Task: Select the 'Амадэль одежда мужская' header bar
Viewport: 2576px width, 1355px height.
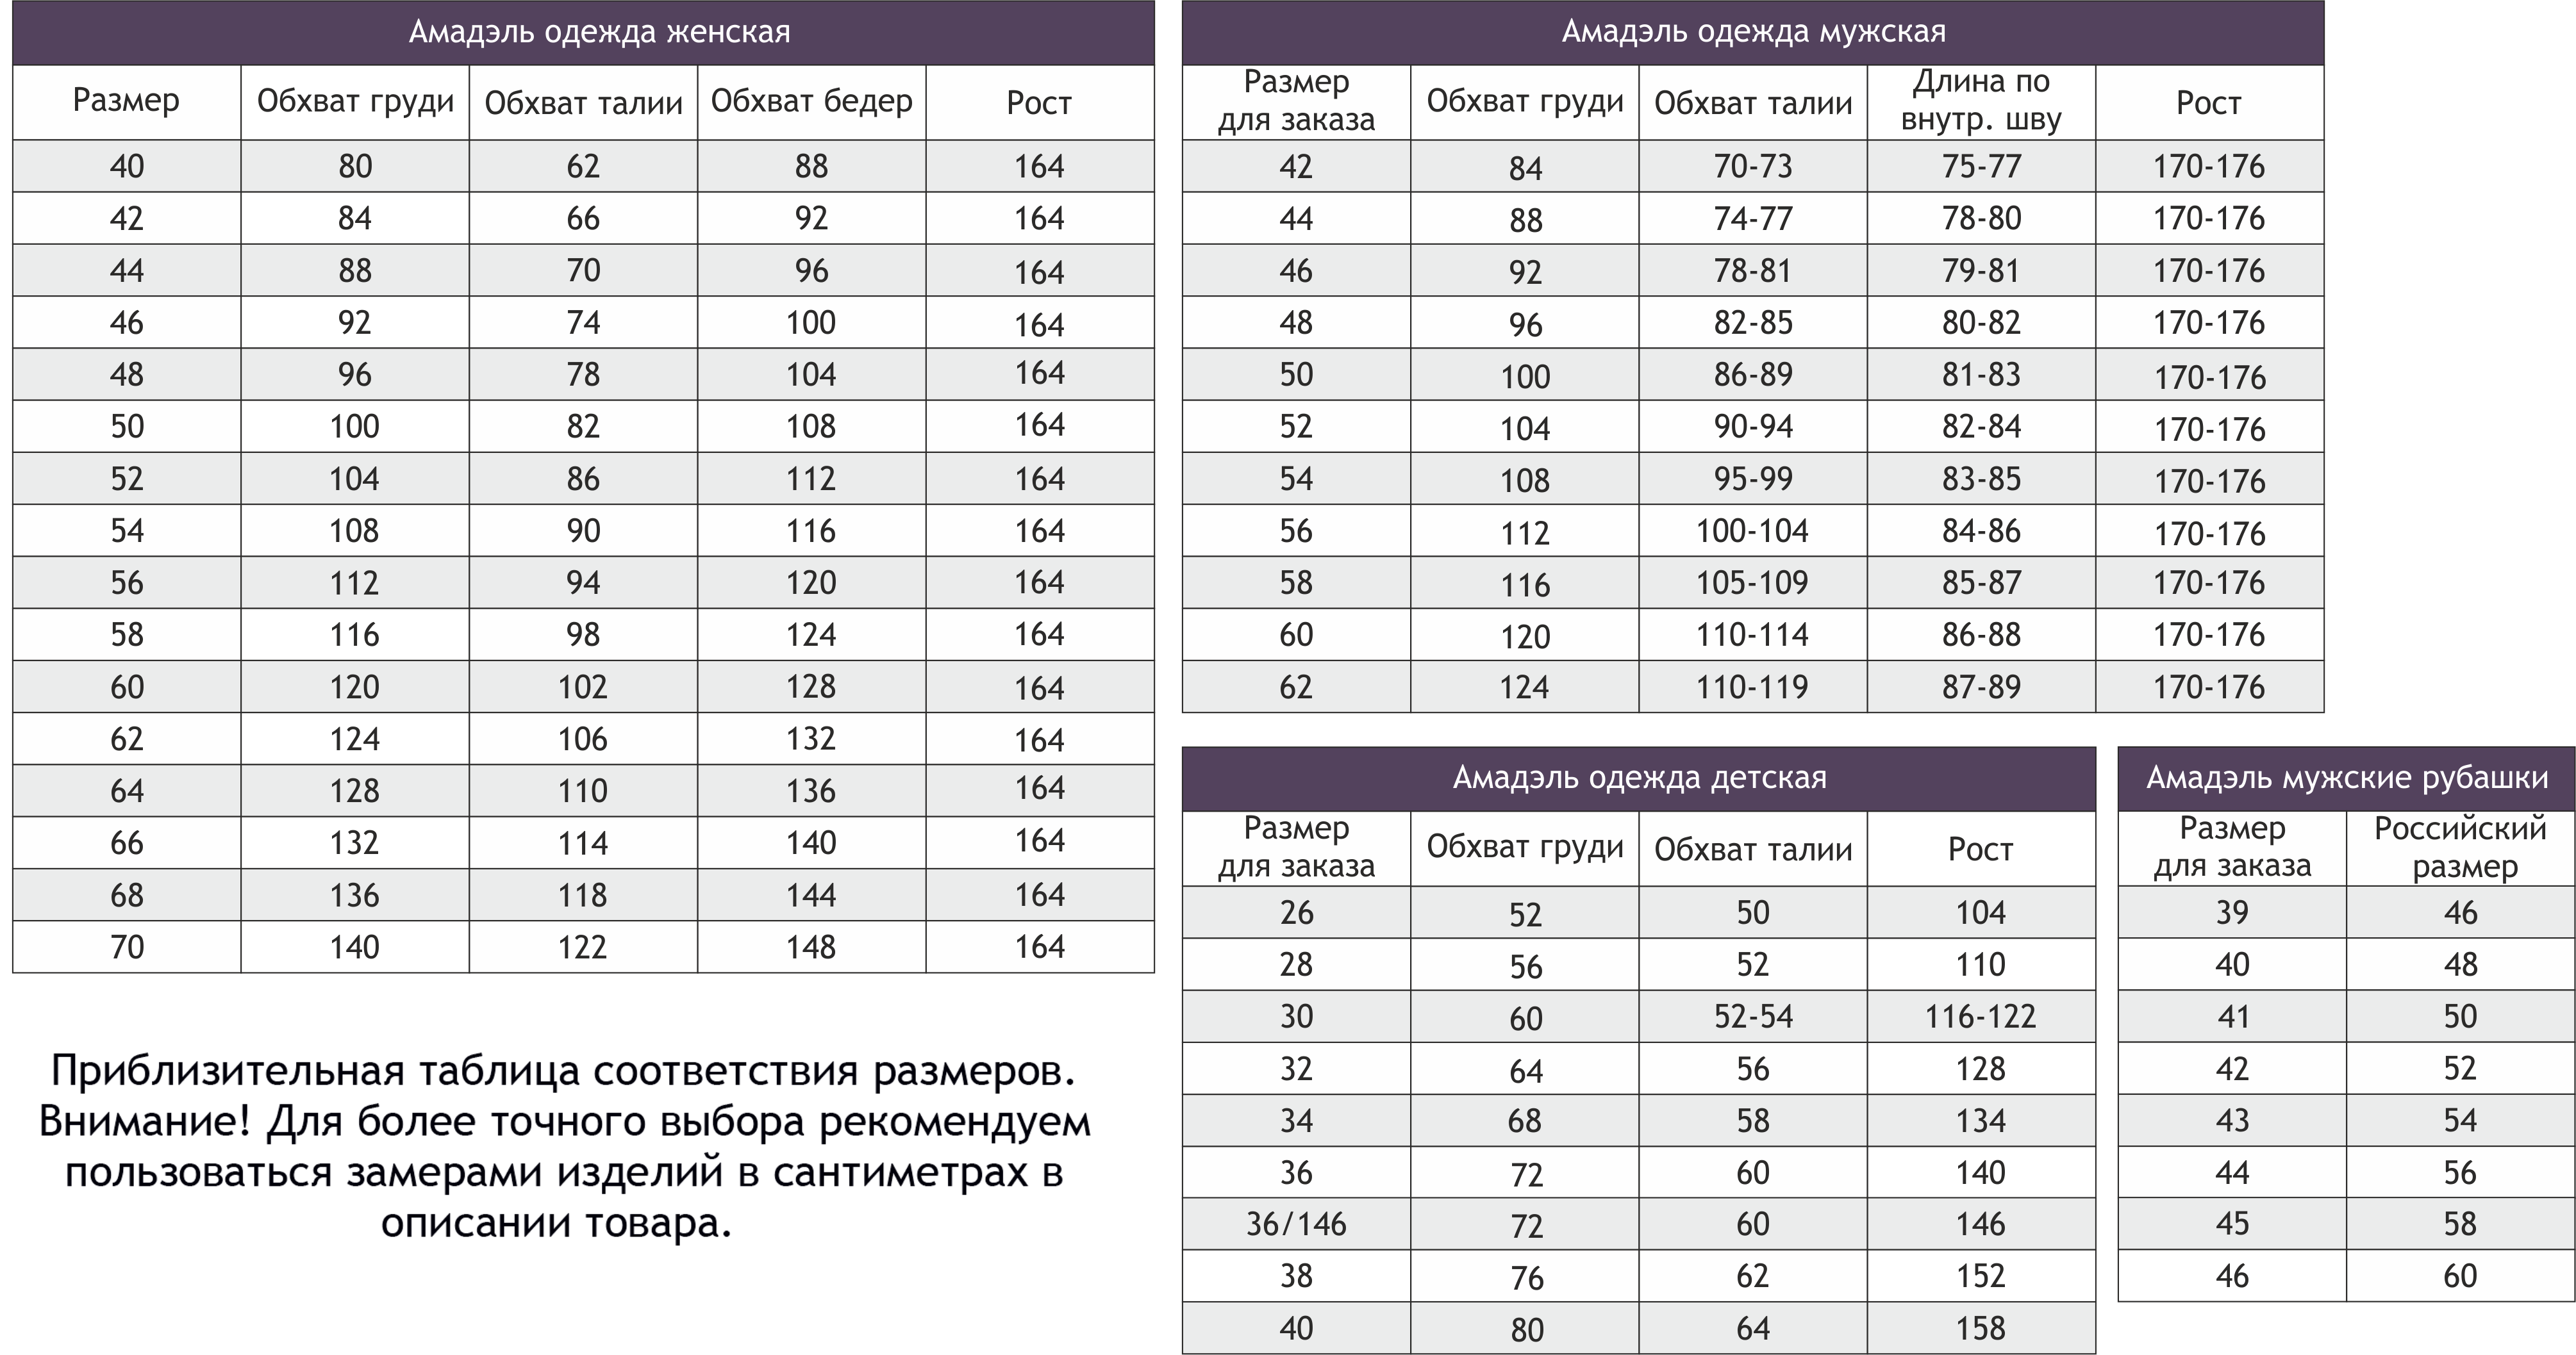Action: pos(1753,33)
